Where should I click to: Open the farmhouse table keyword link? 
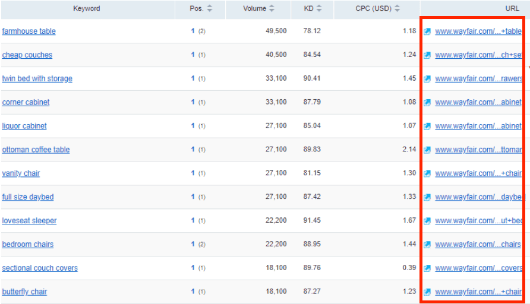coord(29,31)
